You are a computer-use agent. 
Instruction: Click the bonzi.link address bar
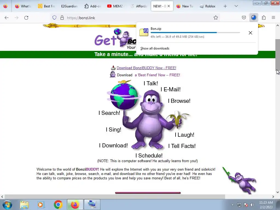click(136, 18)
